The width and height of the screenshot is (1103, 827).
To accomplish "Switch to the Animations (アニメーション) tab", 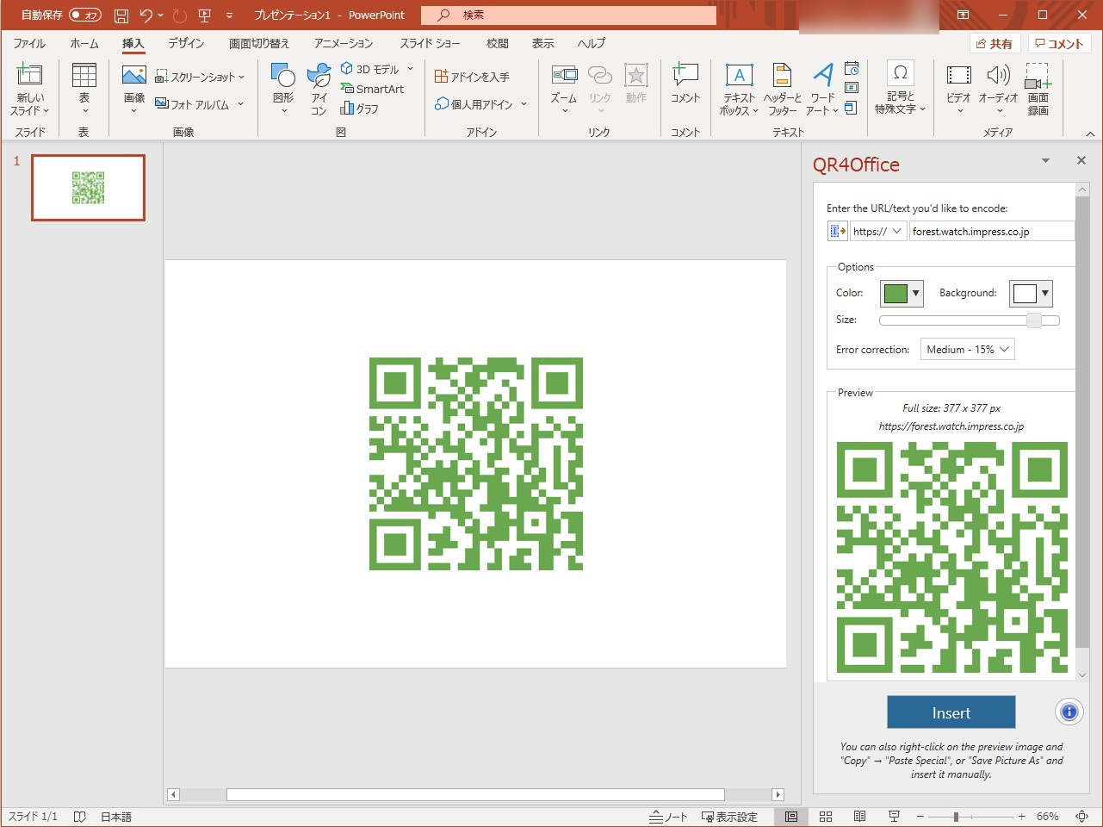I will pos(343,43).
